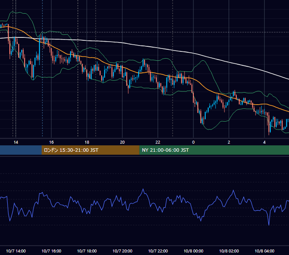289x255 pixels.
Task: Click the date label 10/7 14:00
Action: [x=16, y=251]
